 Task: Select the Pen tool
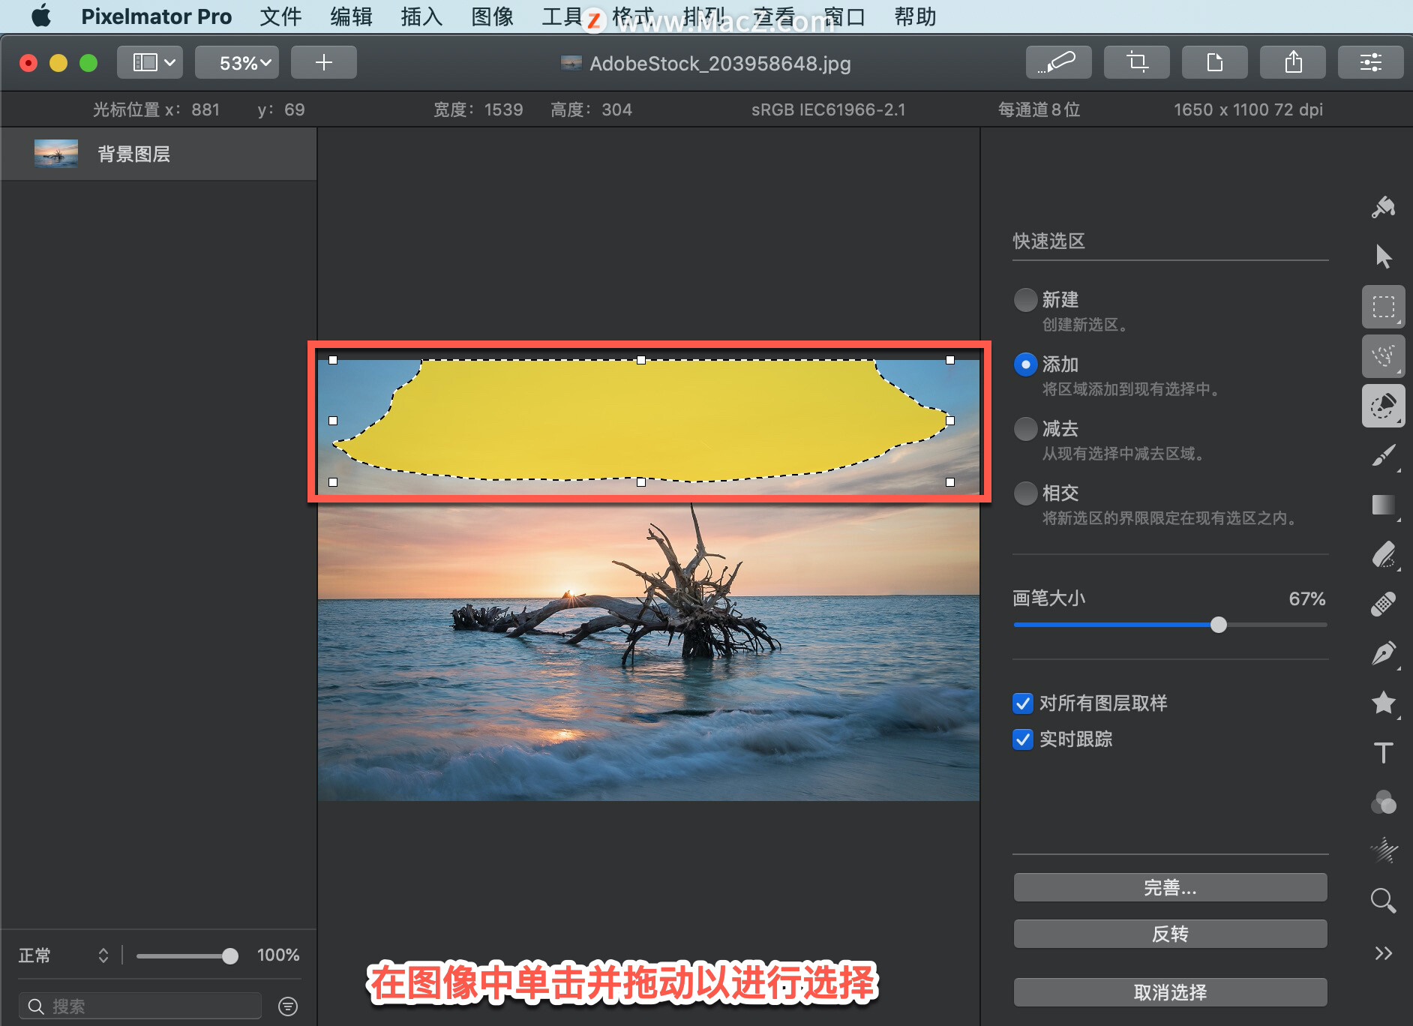pos(1384,653)
